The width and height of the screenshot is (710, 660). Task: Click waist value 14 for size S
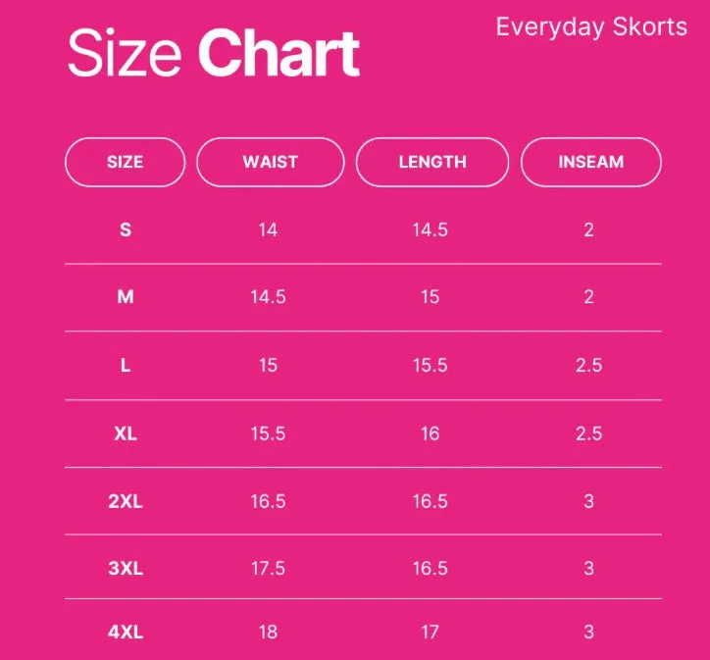pos(268,229)
